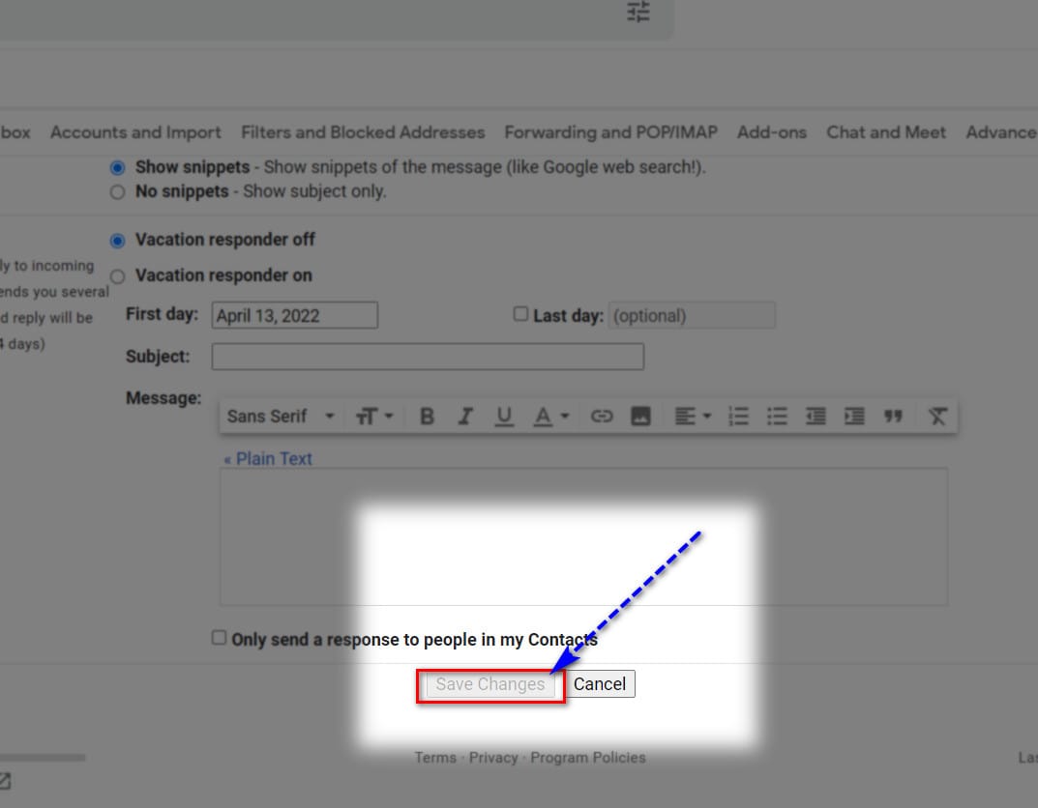1038x808 pixels.
Task: Cancel the settings changes
Action: (x=600, y=683)
